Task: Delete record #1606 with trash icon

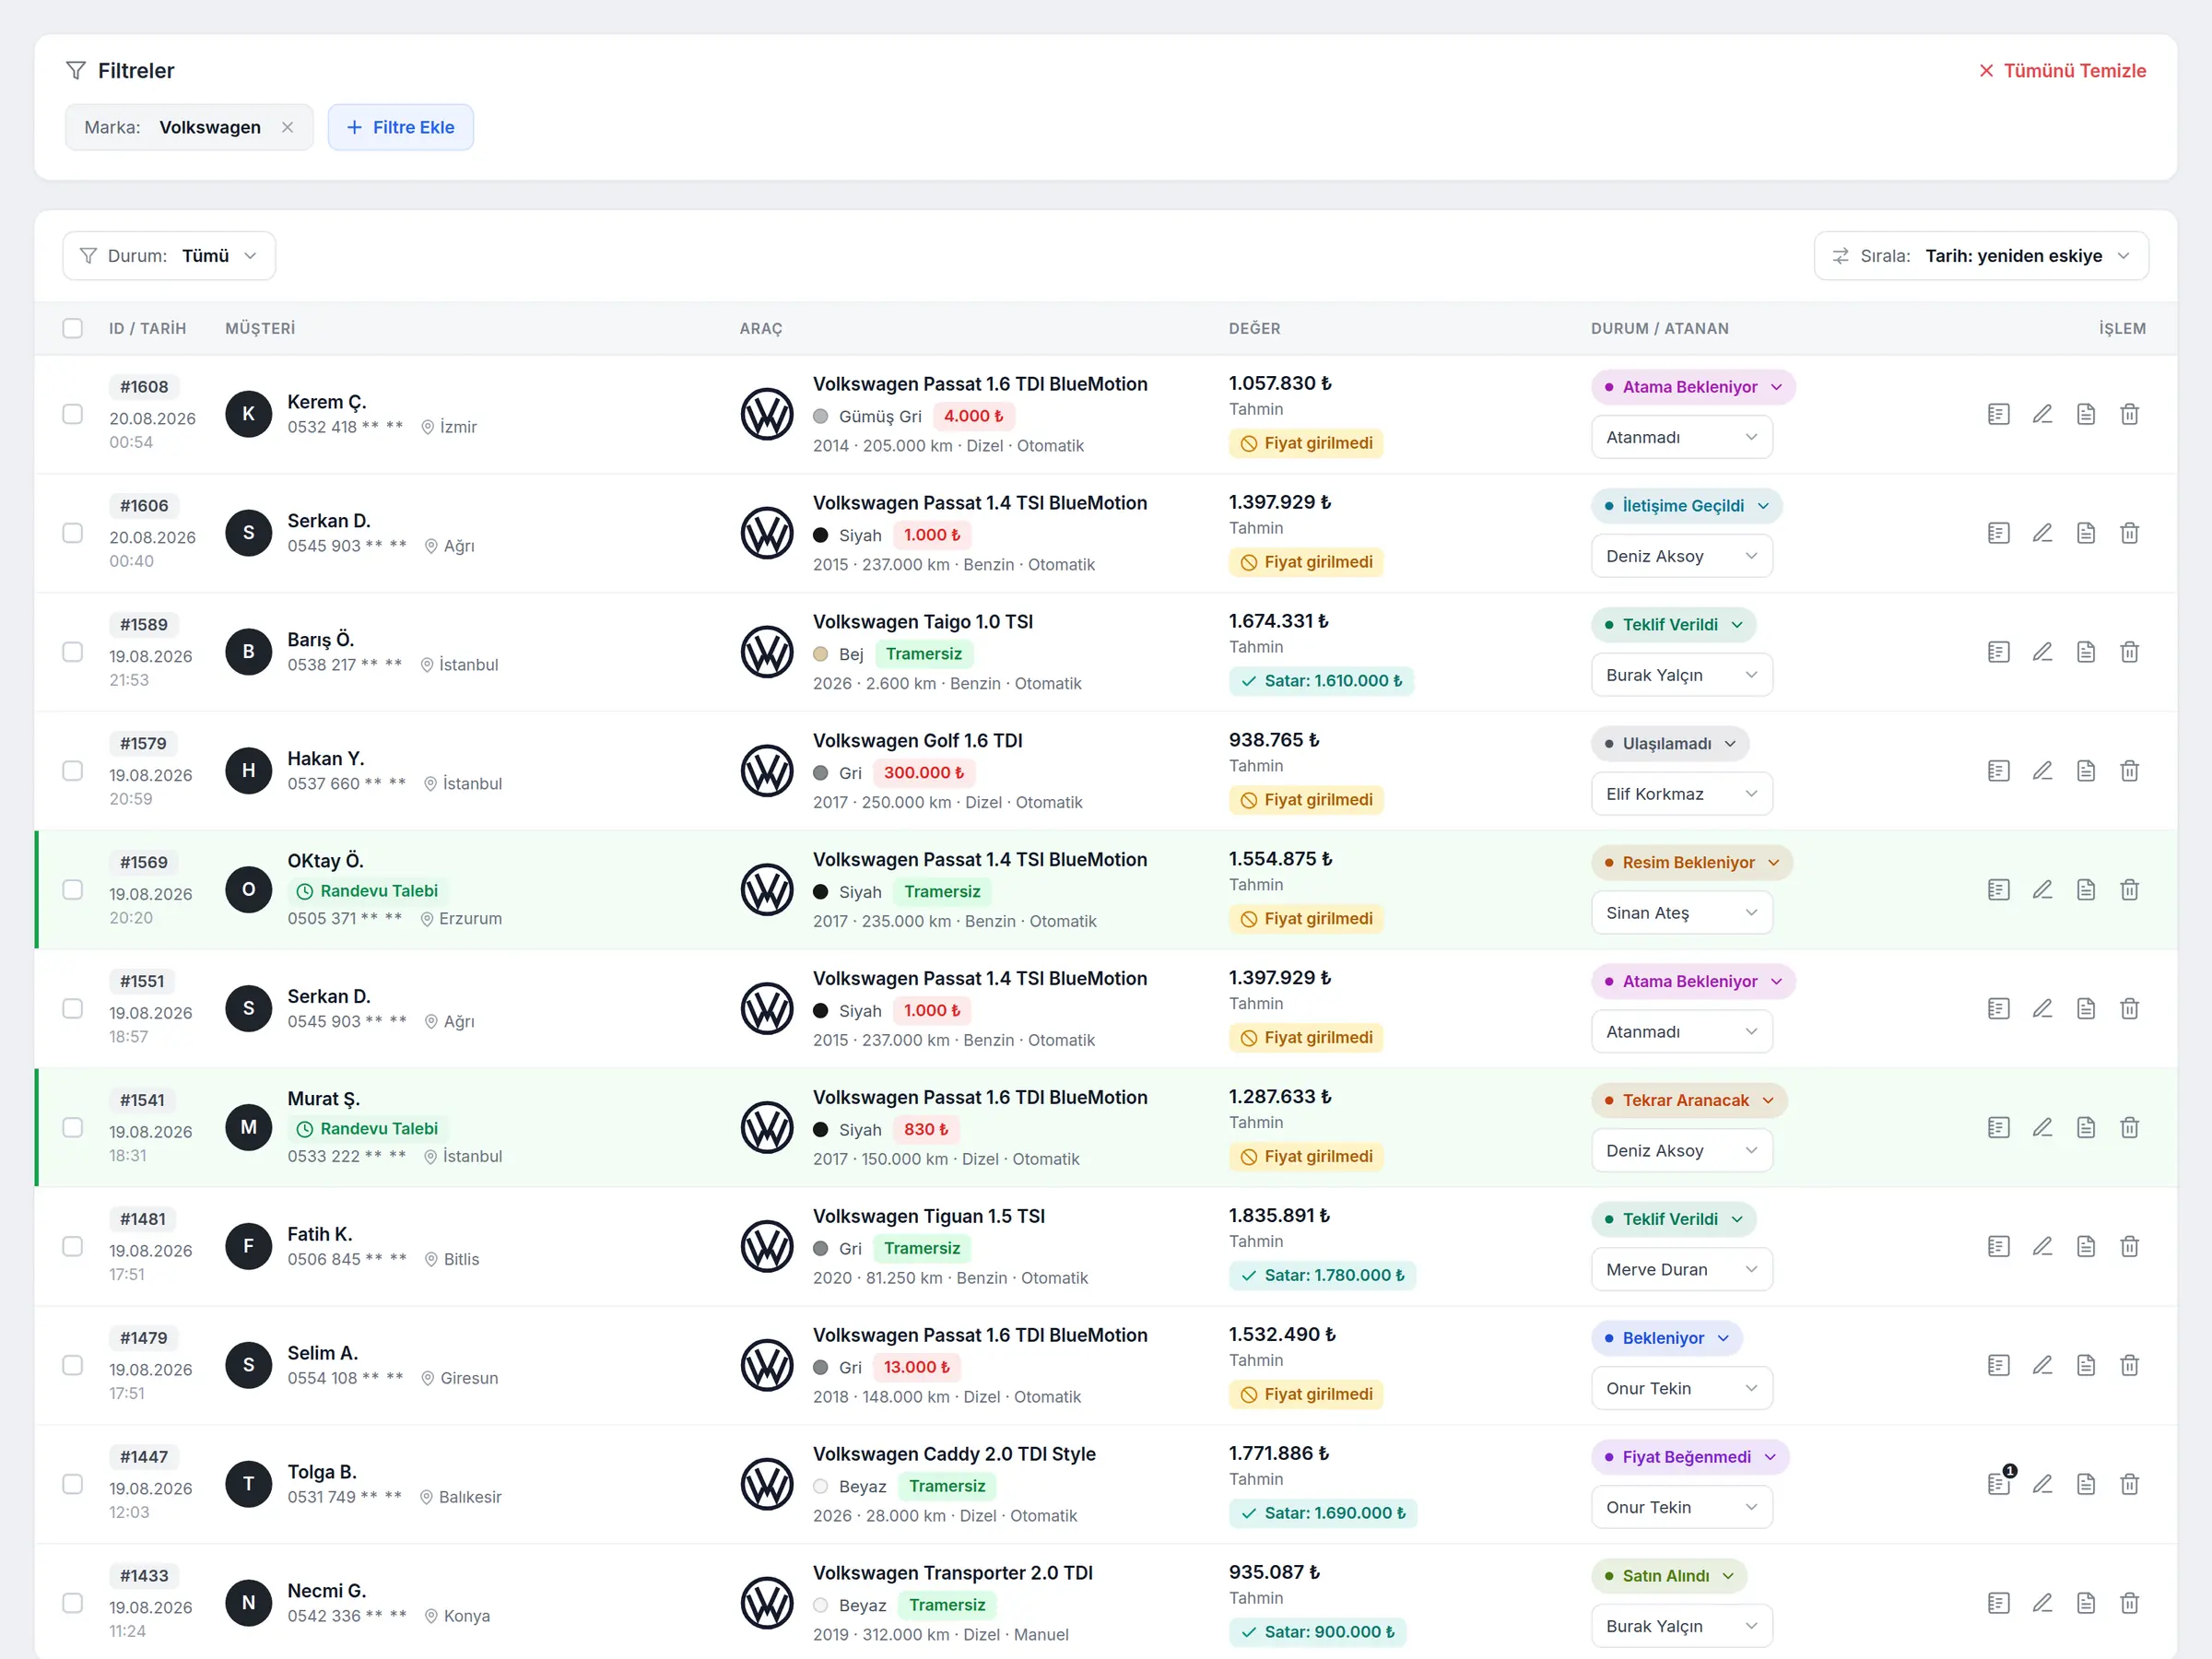Action: pos(2130,533)
